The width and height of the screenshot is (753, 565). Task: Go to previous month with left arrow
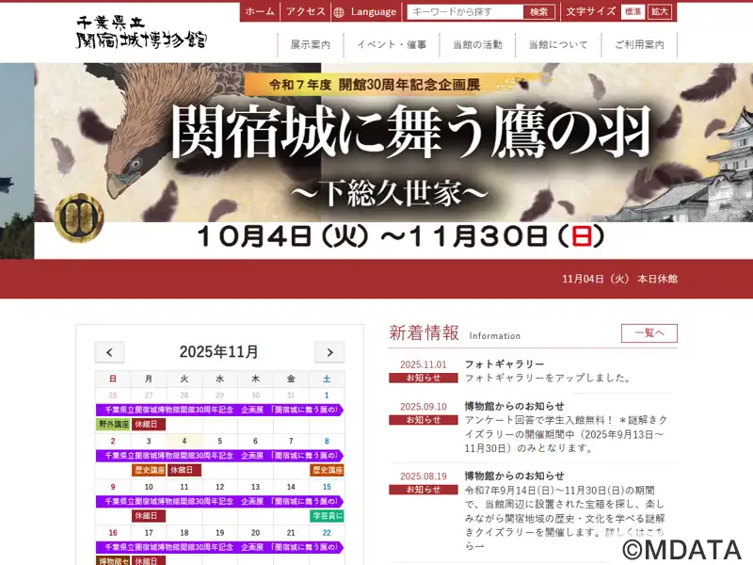109,352
